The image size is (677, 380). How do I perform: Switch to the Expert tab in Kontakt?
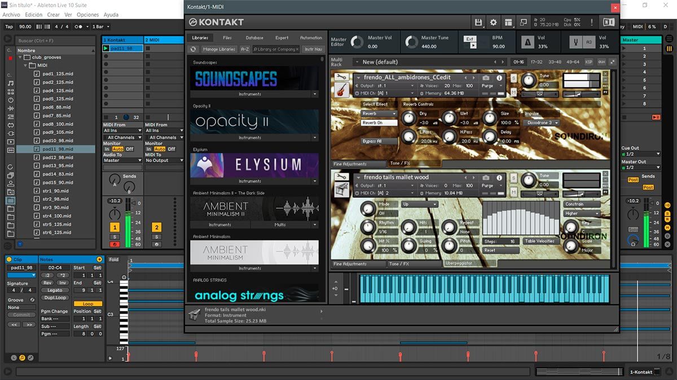pyautogui.click(x=282, y=38)
